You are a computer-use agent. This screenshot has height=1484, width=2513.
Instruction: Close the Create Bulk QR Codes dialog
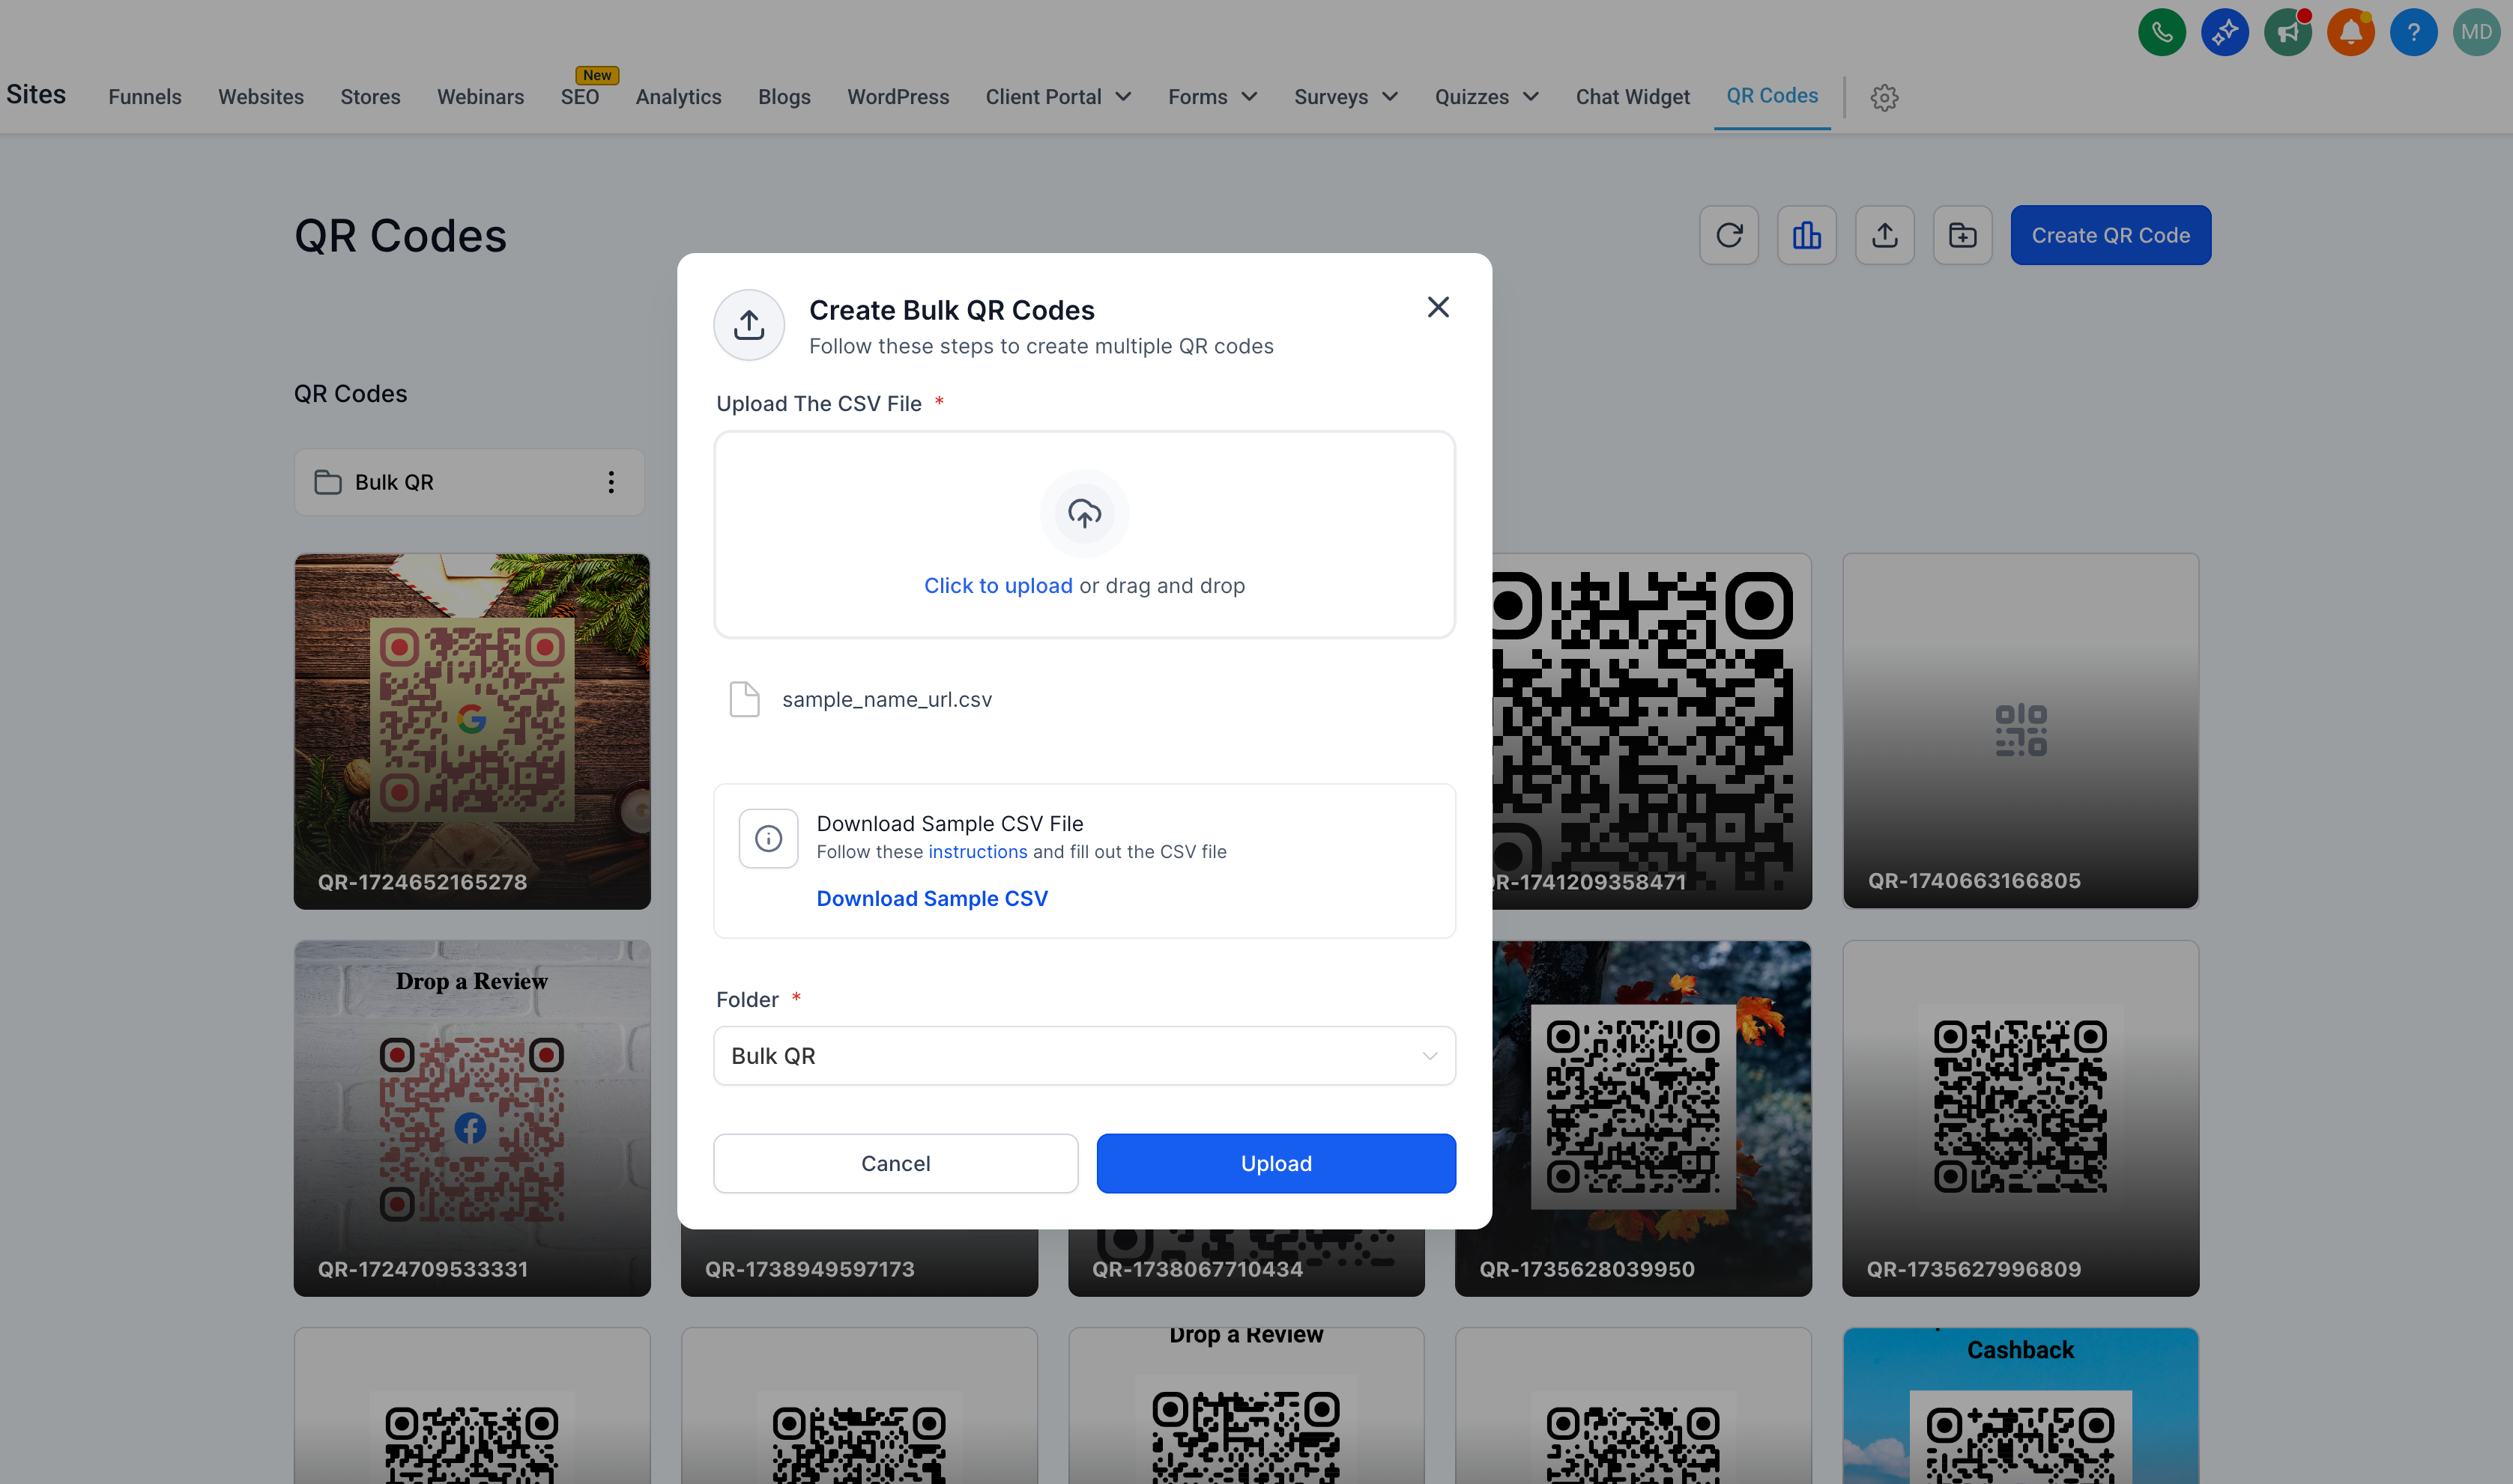[x=1438, y=307]
